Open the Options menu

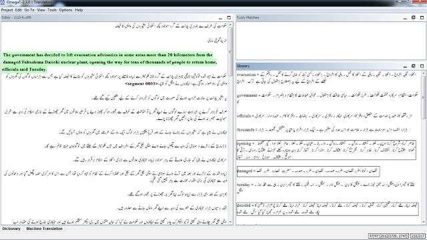click(65, 10)
